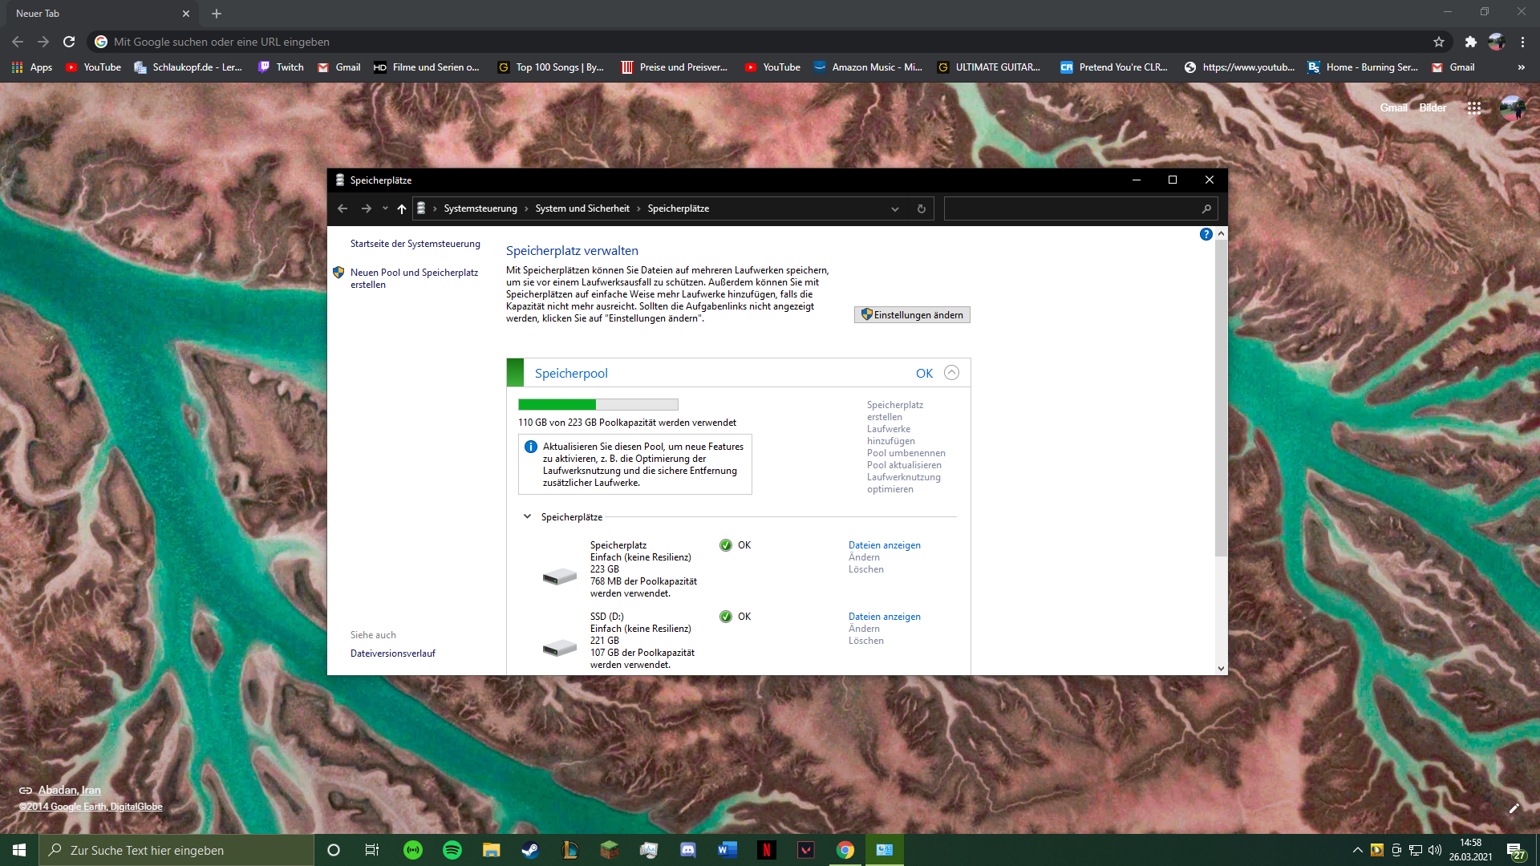
Task: Expand recent locations dropdown arrow
Action: tap(385, 208)
